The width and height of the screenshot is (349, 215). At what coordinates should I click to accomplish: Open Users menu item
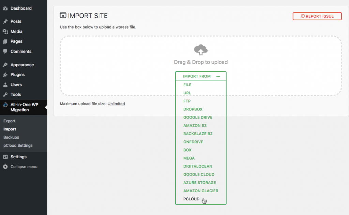[16, 85]
